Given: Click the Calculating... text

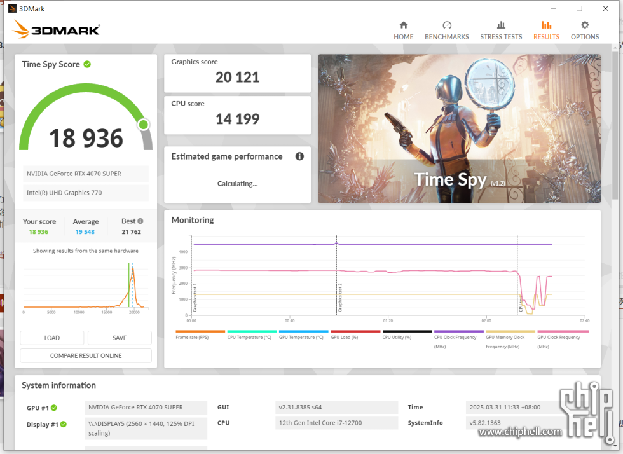Looking at the screenshot, I should point(237,184).
